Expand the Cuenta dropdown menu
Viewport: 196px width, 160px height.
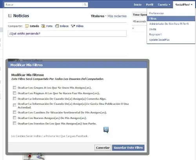(164, 5)
